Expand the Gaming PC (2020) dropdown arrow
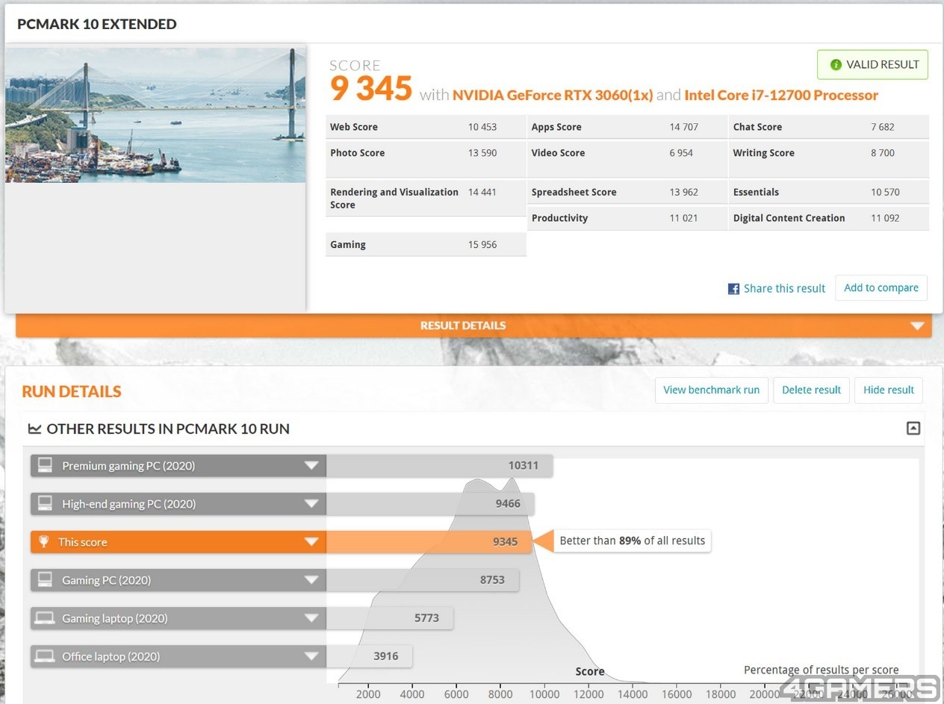The height and width of the screenshot is (704, 944). (311, 580)
